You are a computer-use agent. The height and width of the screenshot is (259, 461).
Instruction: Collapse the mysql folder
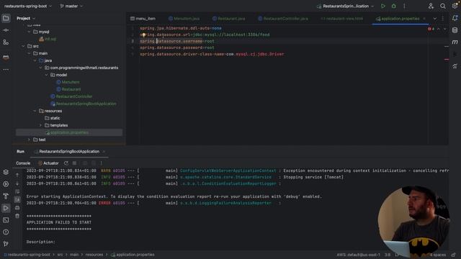tap(29, 32)
